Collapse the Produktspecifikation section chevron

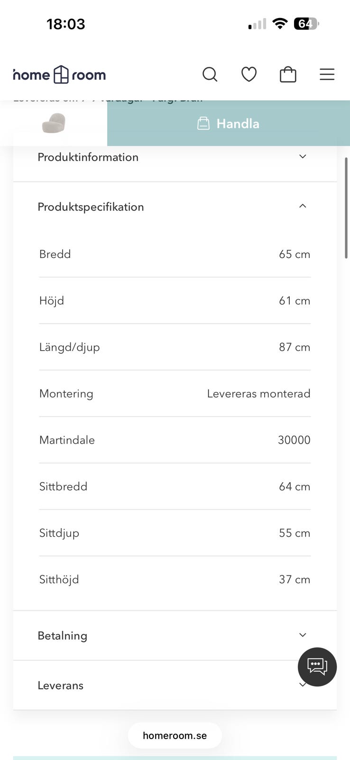click(x=303, y=206)
